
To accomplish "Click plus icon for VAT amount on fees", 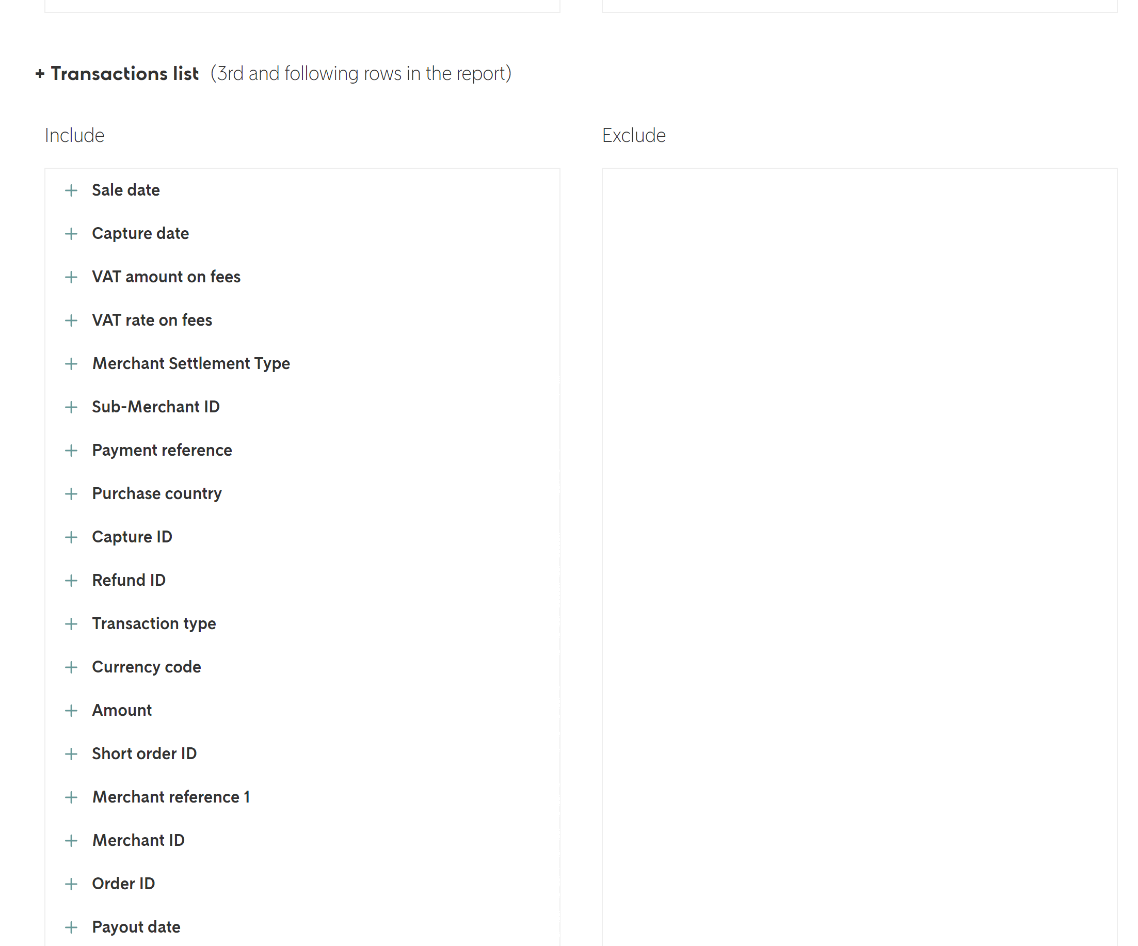I will click(x=71, y=277).
